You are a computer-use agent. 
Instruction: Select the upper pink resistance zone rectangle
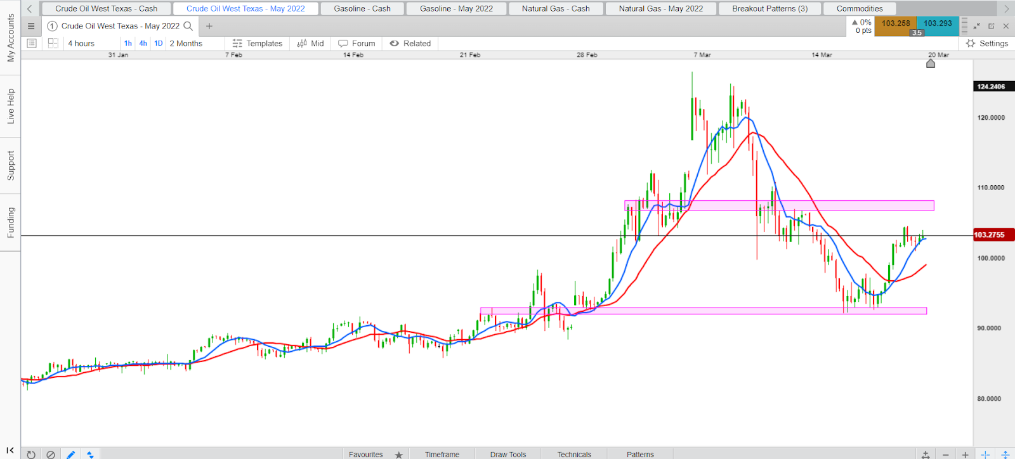pyautogui.click(x=779, y=205)
